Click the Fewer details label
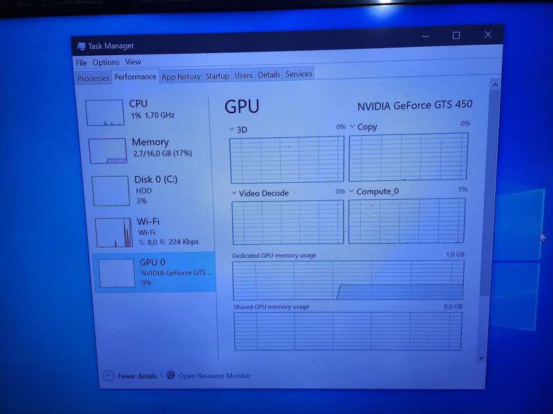Viewport: 553px width, 414px height. click(x=137, y=376)
